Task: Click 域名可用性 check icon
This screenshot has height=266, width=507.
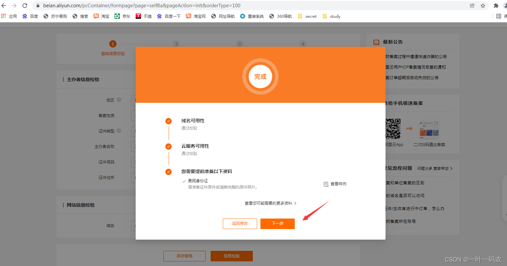Action: (x=168, y=121)
